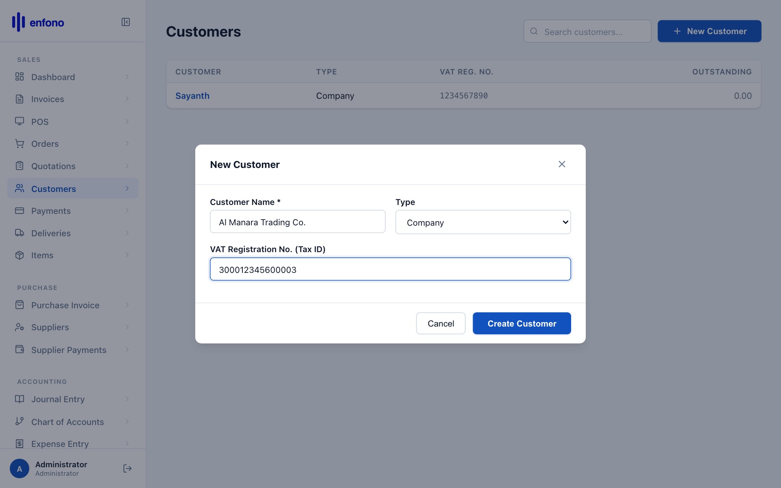Expand the Chart of Accounts chevron
The width and height of the screenshot is (781, 488).
pyautogui.click(x=127, y=422)
